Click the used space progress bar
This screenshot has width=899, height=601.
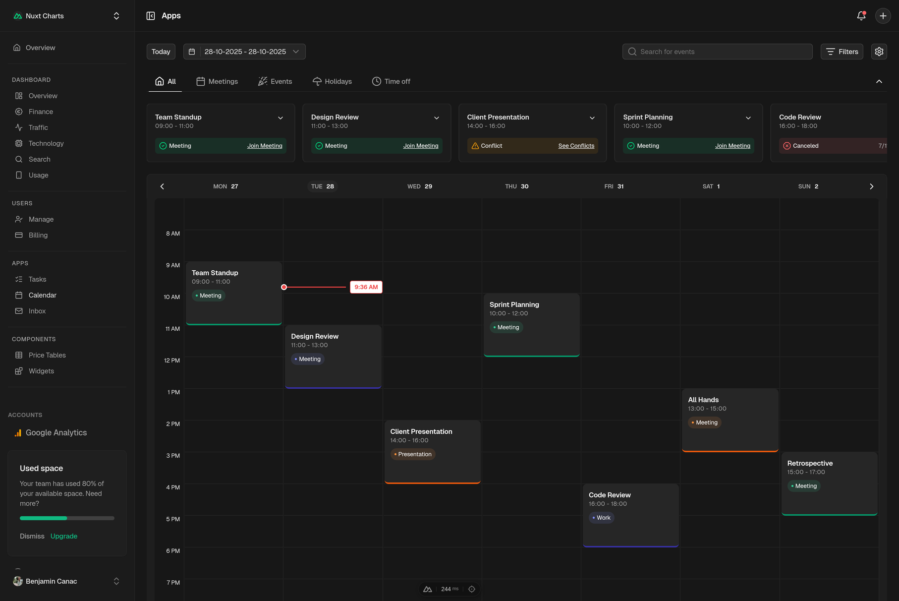click(x=67, y=518)
